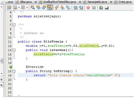Click highlighted silaTrenja on line 12
This screenshot has width=134, height=98.
89,46
